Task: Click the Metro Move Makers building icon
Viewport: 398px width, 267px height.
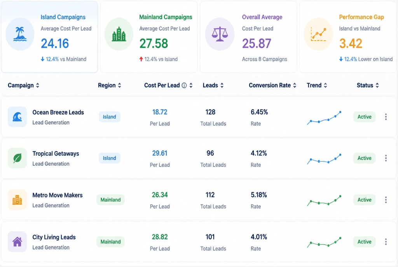Action: 17,200
